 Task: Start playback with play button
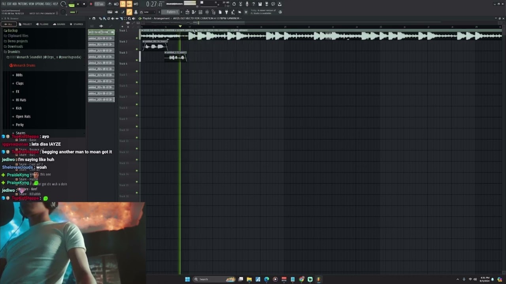78,4
